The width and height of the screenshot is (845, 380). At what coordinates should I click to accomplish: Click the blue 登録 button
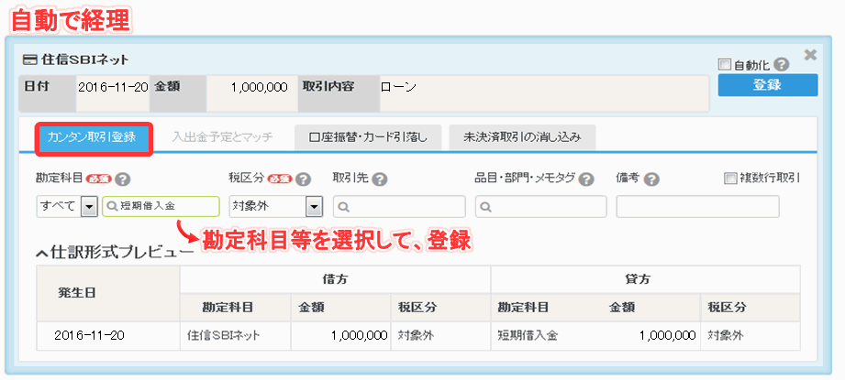[x=768, y=85]
